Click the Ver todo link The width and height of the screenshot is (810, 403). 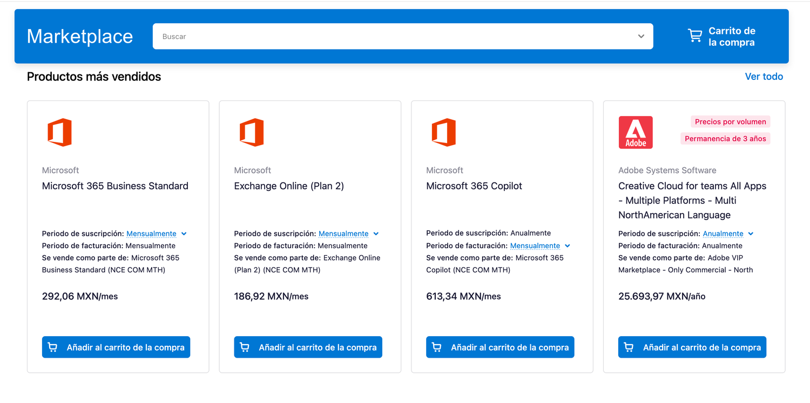764,77
